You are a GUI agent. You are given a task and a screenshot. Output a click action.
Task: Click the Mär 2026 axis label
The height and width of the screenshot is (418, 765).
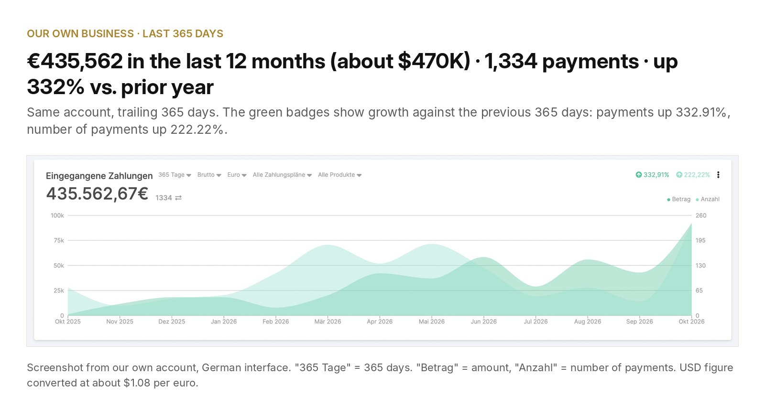point(328,322)
